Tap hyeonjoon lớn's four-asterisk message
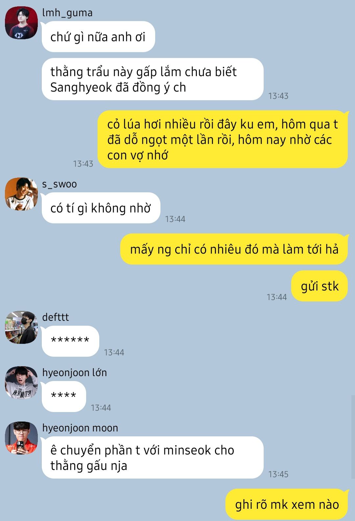 64,397
